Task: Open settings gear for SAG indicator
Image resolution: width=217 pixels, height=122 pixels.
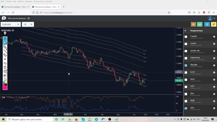Action: click(214, 108)
